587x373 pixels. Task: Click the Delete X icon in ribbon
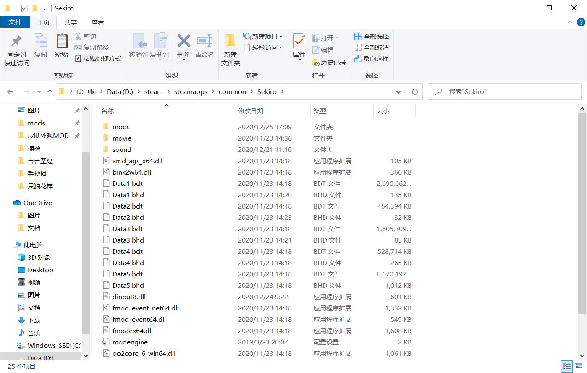click(x=183, y=41)
